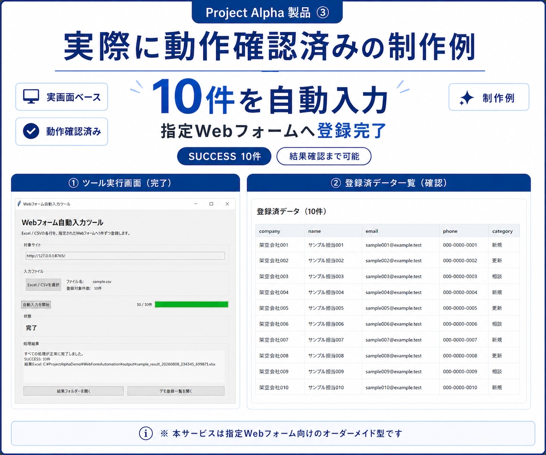Image resolution: width=546 pixels, height=455 pixels.
Task: Select the ② 登録済データ一覧（確認） header
Action: point(389,183)
